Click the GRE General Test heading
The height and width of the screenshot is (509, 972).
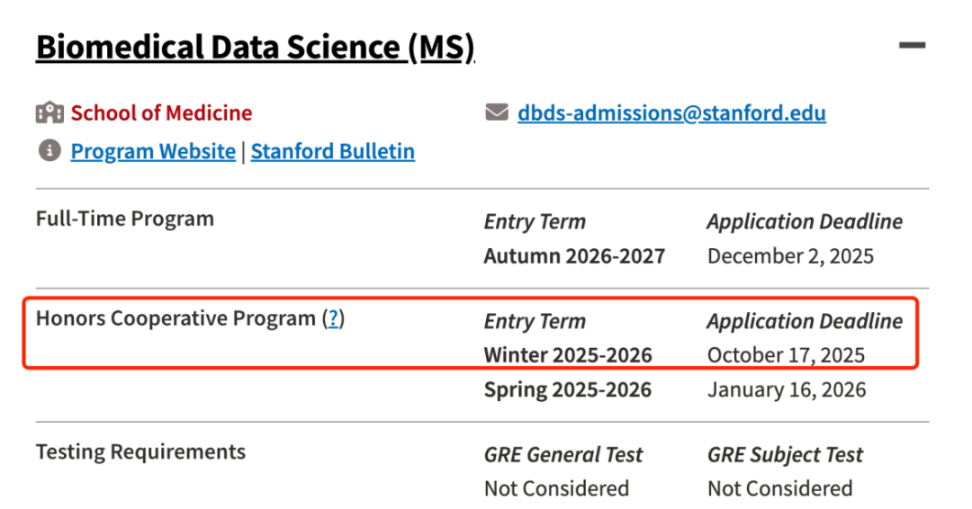pyautogui.click(x=563, y=455)
